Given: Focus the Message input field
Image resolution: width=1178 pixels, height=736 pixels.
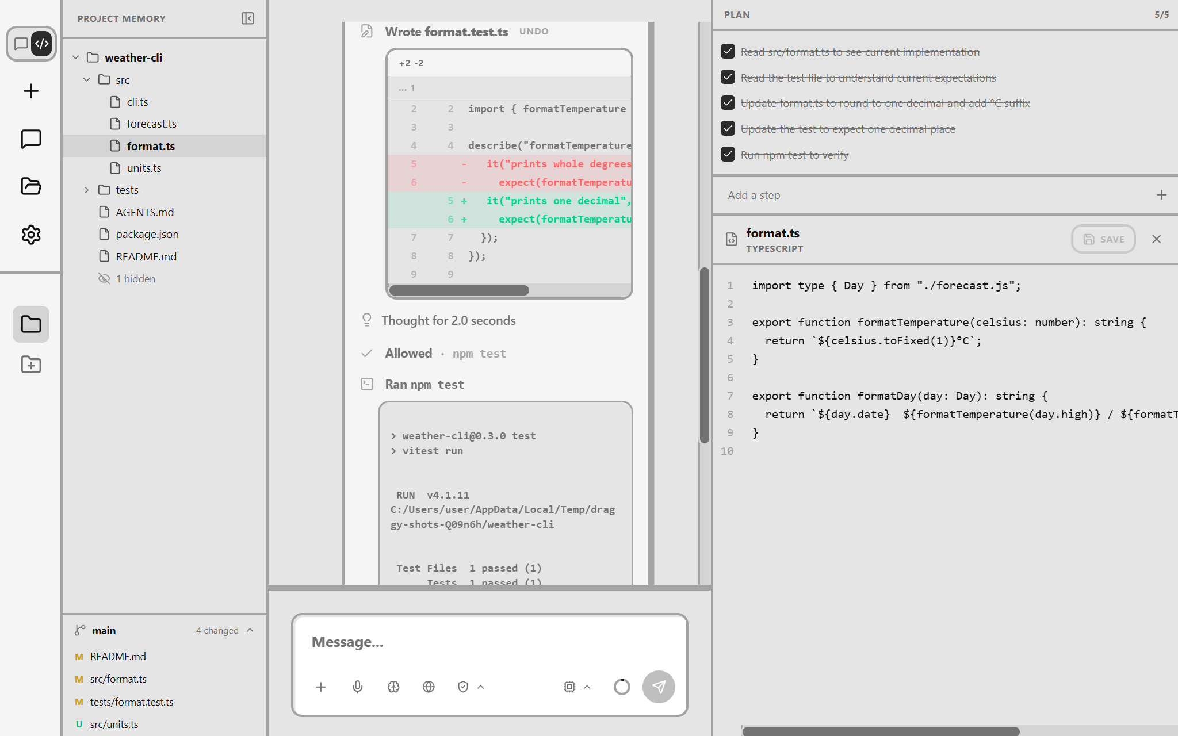Looking at the screenshot, I should pos(489,642).
